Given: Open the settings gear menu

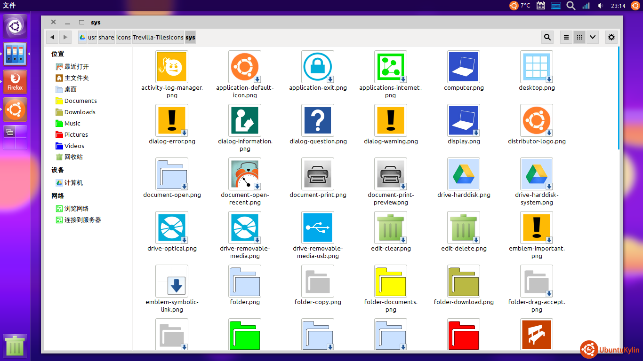Looking at the screenshot, I should coord(611,37).
